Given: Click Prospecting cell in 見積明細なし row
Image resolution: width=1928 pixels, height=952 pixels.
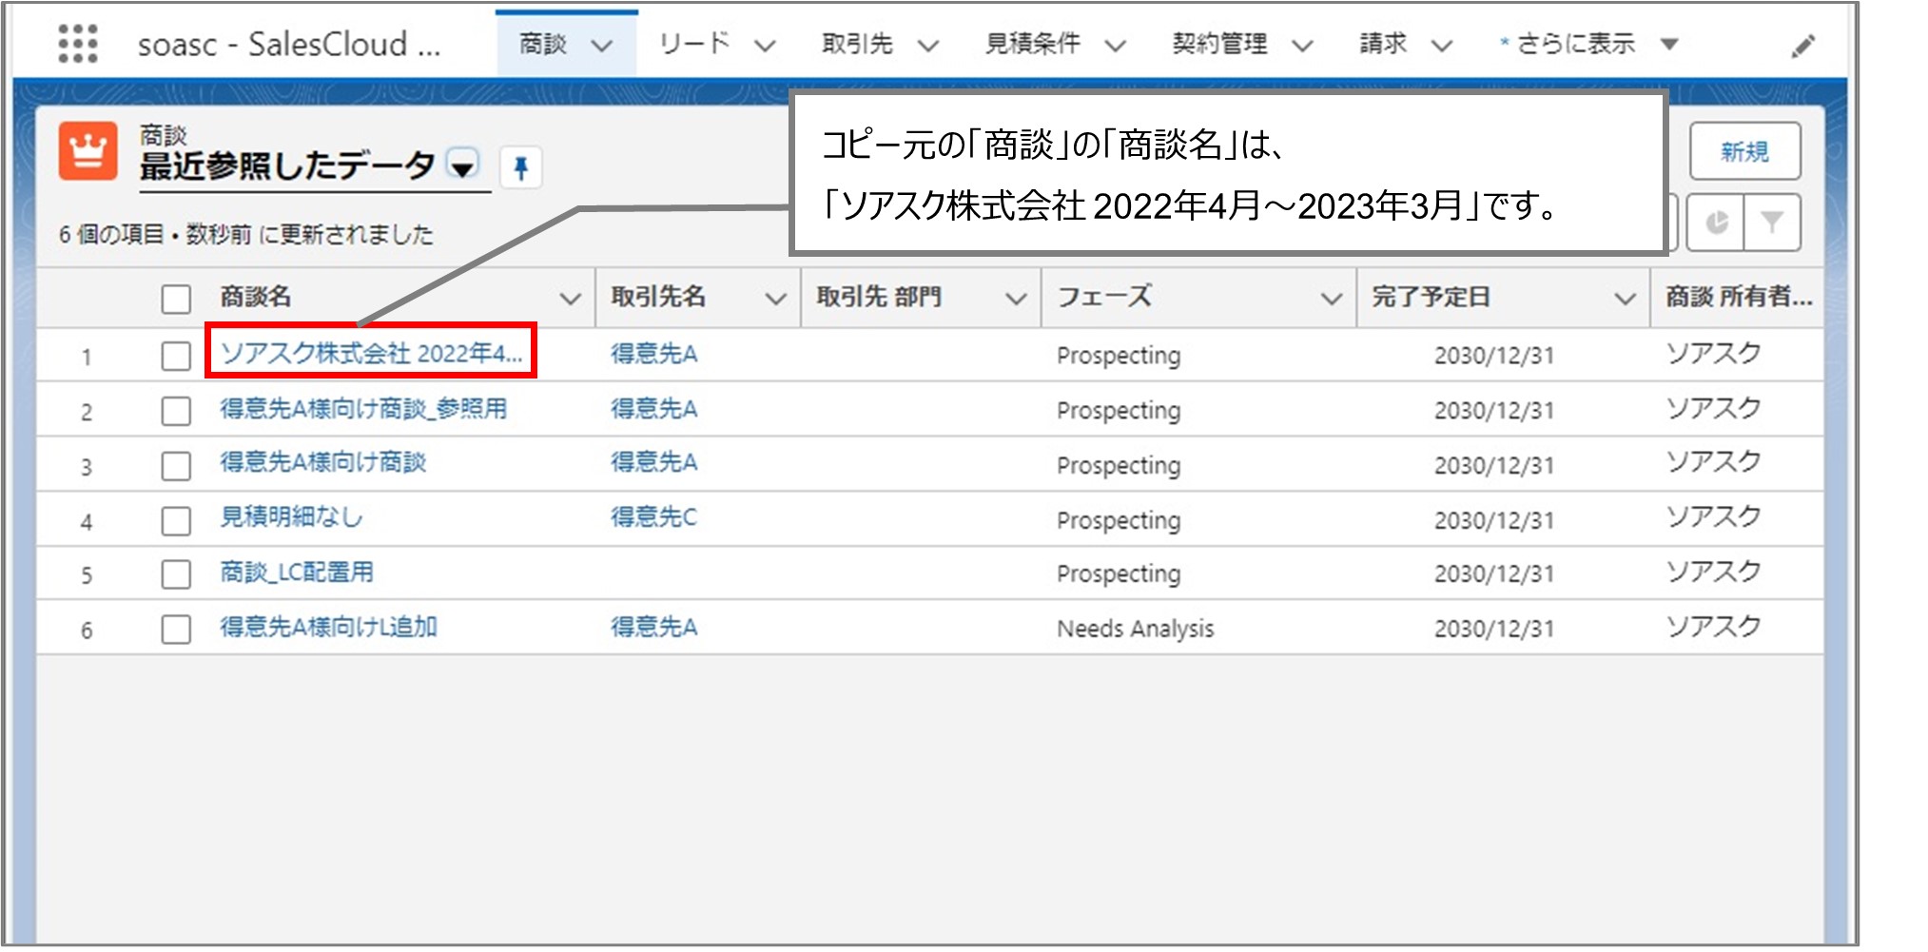Looking at the screenshot, I should pyautogui.click(x=1119, y=520).
